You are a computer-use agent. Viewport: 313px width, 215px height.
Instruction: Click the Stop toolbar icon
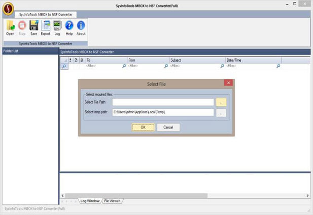22,28
